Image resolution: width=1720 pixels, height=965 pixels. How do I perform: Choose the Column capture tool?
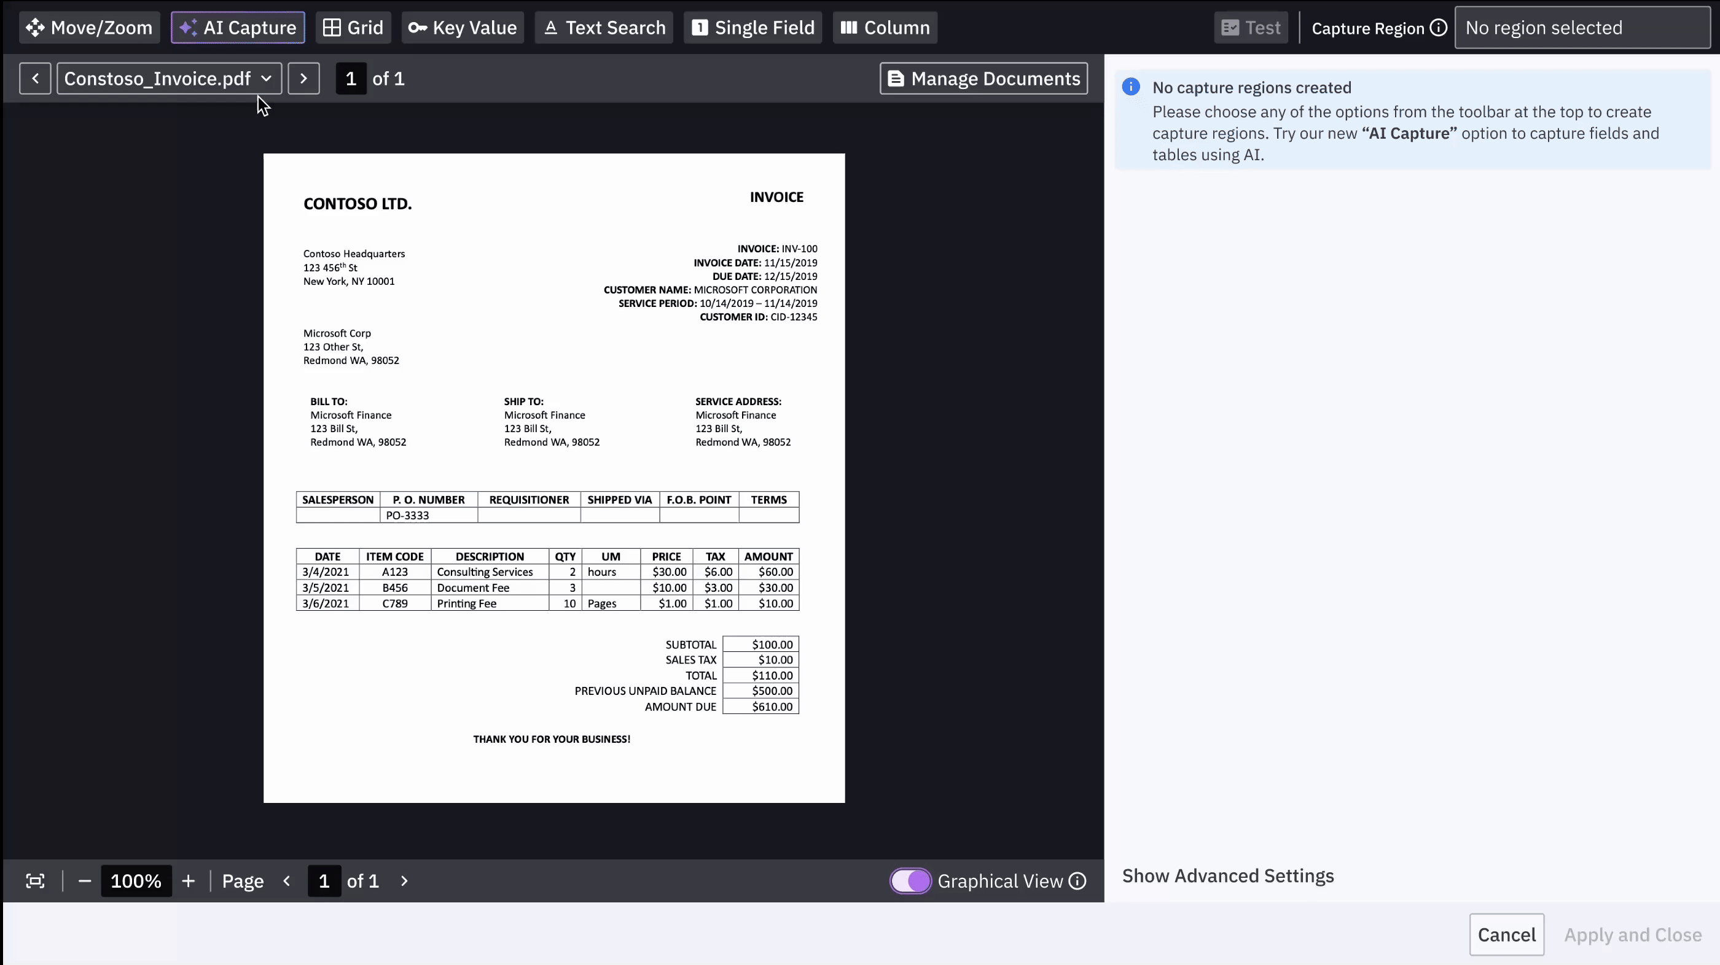click(885, 28)
